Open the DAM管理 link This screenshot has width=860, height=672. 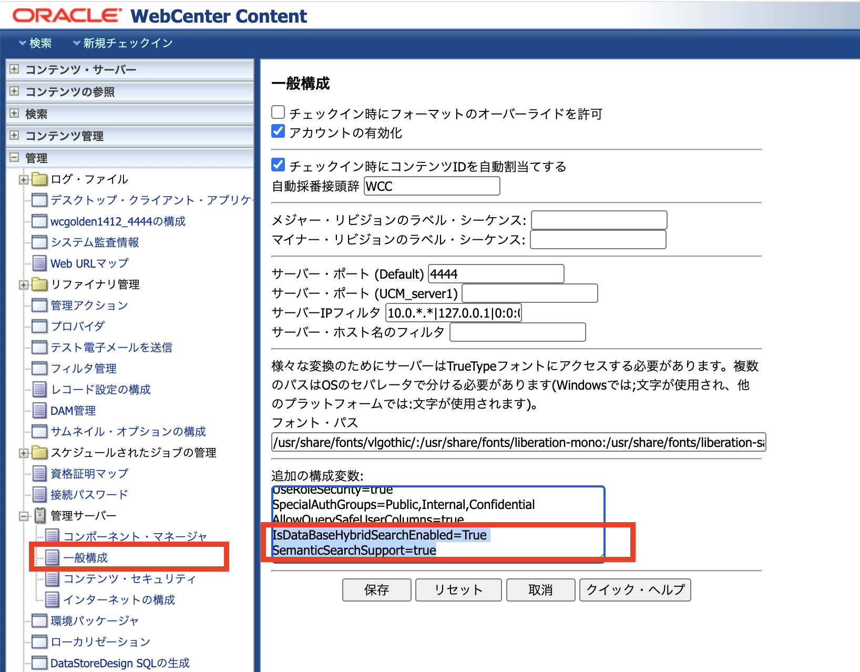[x=73, y=411]
